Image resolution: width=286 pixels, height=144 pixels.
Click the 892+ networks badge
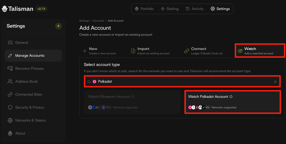pos(108,107)
